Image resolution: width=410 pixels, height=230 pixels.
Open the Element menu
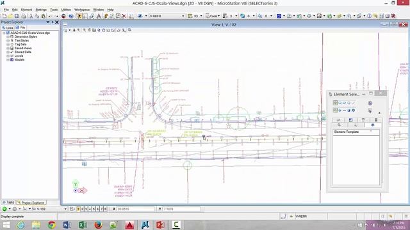pyautogui.click(x=26, y=10)
